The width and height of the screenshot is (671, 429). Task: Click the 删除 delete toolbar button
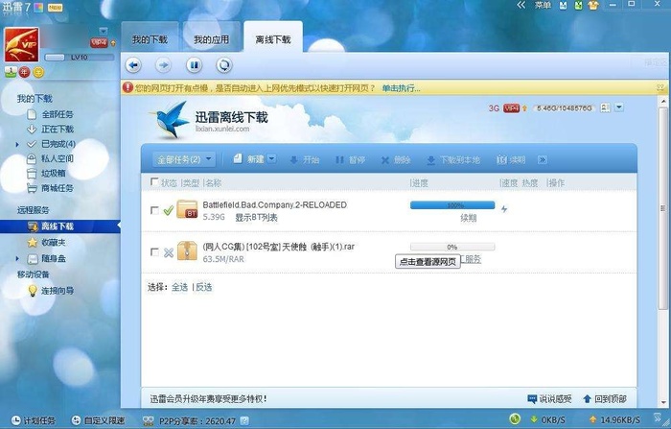coord(396,160)
